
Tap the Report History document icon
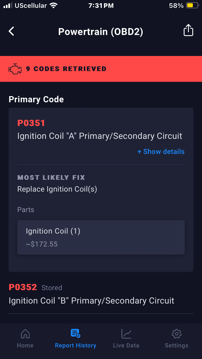pyautogui.click(x=75, y=333)
